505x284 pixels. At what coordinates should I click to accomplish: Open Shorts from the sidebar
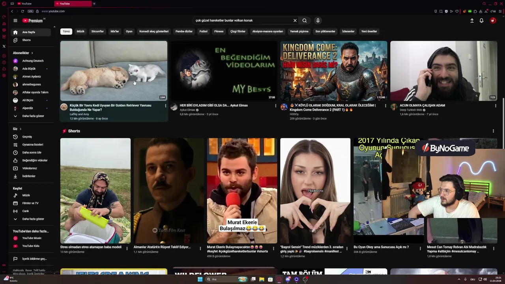click(x=32, y=40)
